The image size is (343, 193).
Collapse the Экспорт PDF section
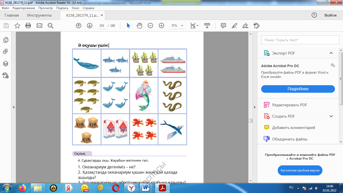point(331,53)
